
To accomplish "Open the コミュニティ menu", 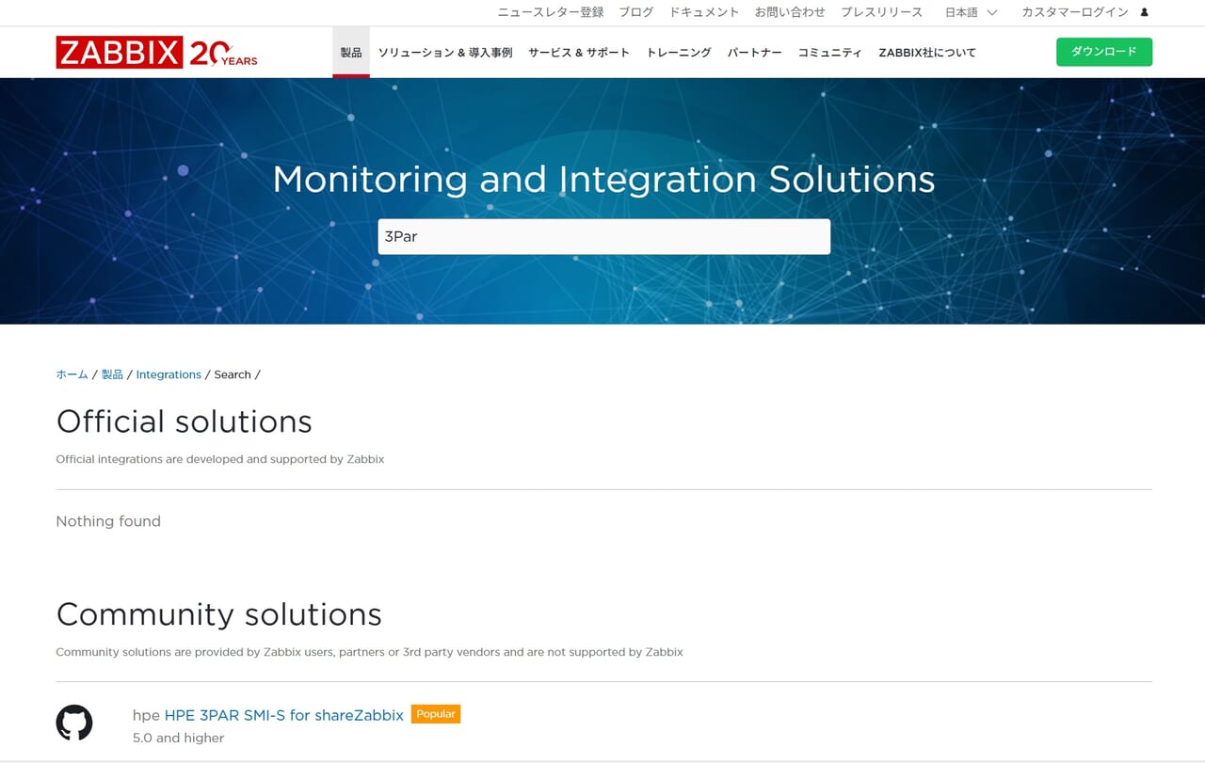I will click(x=829, y=53).
